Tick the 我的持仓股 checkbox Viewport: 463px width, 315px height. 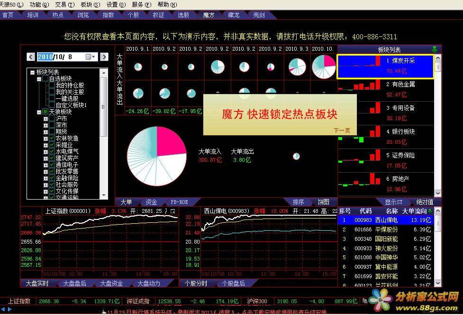pyautogui.click(x=52, y=85)
